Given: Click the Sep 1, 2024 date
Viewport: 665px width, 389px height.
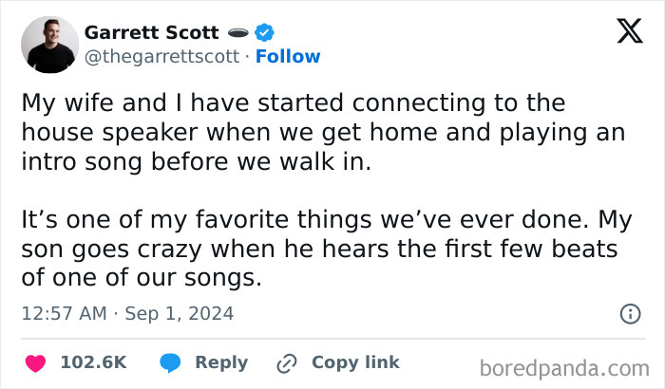Looking at the screenshot, I should pos(179,313).
